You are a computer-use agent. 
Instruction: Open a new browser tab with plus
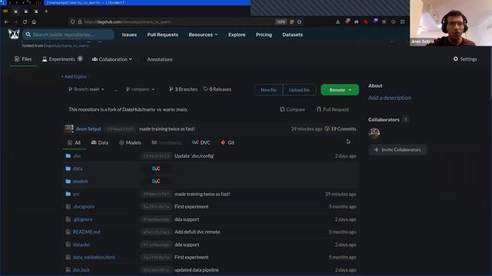tap(46, 11)
